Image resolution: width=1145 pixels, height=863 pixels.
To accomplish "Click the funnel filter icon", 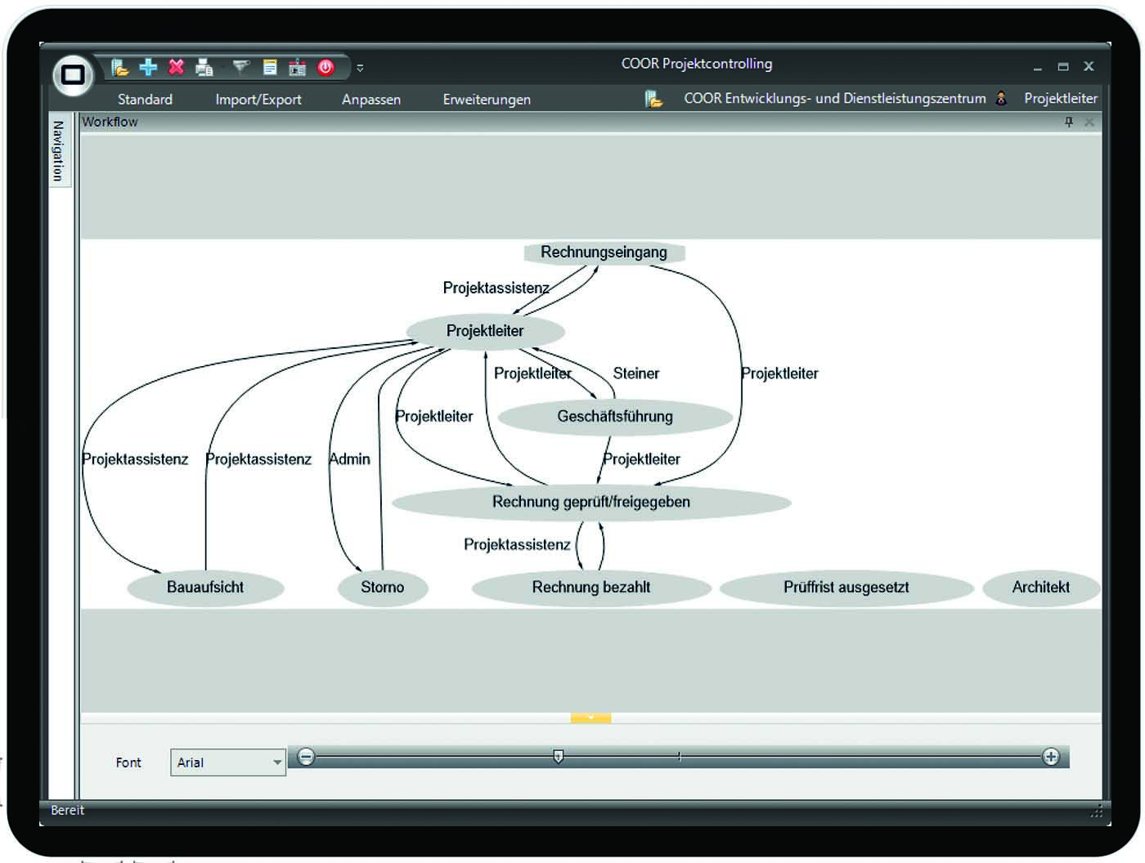I will click(241, 67).
